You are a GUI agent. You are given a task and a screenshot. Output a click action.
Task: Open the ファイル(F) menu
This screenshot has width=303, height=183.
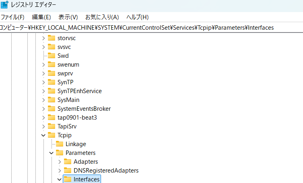click(12, 17)
